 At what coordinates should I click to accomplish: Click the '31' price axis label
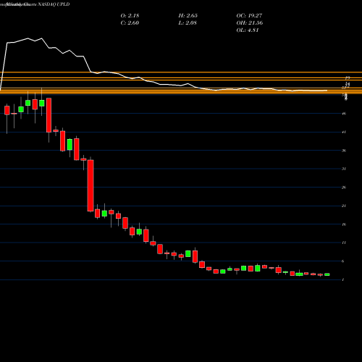[x=344, y=169]
